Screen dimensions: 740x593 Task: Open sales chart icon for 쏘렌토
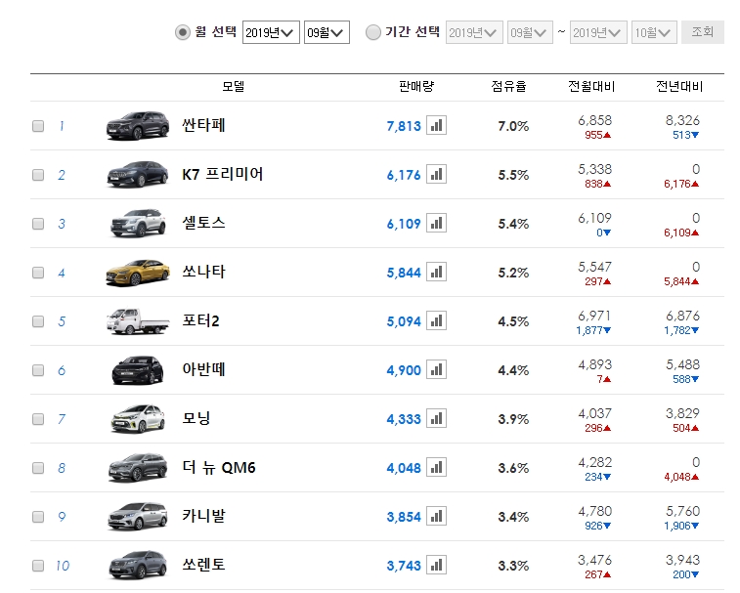coord(436,566)
